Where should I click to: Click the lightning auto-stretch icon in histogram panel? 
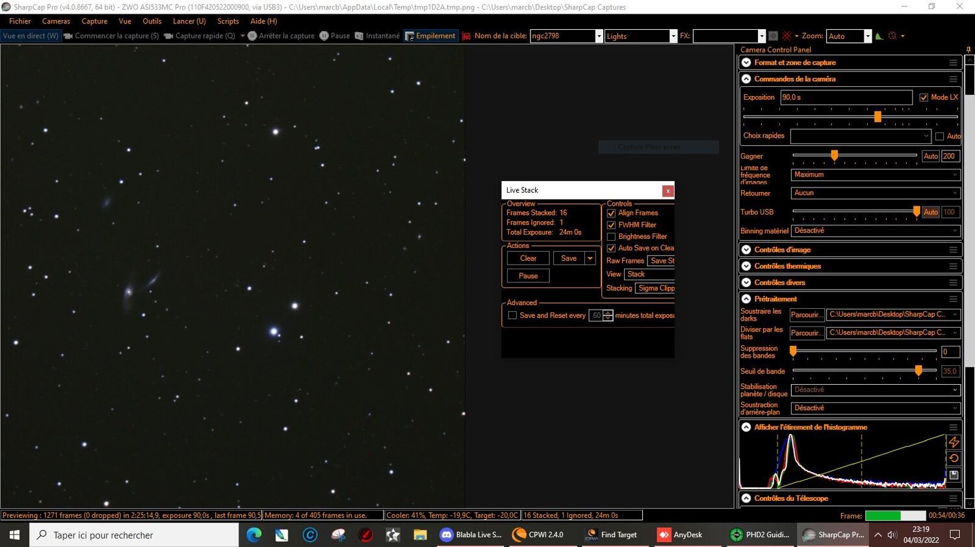(954, 442)
